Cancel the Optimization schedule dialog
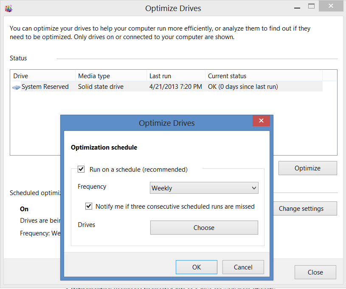Image resolution: width=346 pixels, height=289 pixels. (x=243, y=267)
